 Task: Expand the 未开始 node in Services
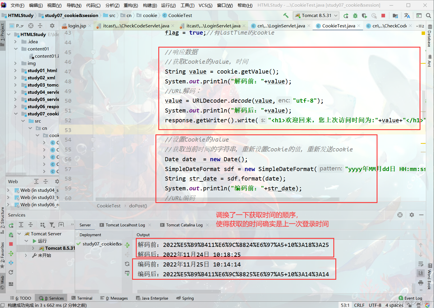[26, 255]
